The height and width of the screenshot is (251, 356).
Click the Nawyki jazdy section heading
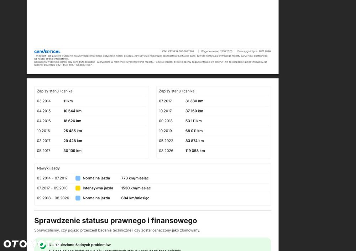click(48, 168)
